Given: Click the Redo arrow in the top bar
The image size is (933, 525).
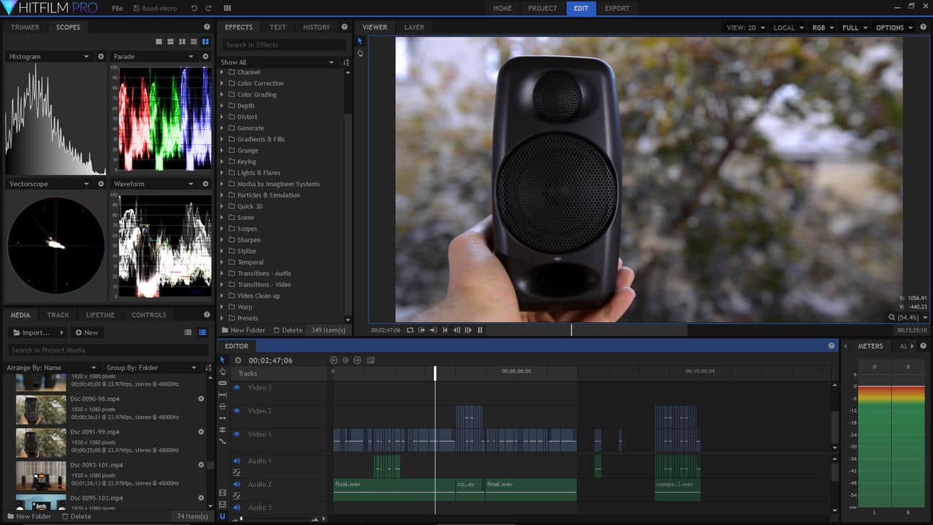Looking at the screenshot, I should (208, 8).
